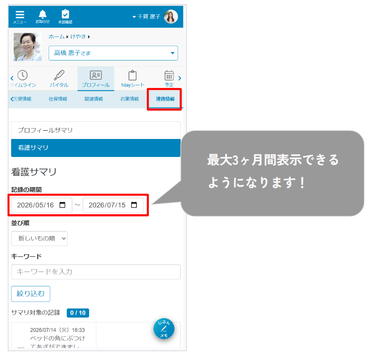
Task: Select the 医療情報 sub-tab
Action: [x=22, y=99]
